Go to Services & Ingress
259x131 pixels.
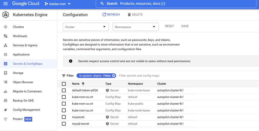pyautogui.click(x=25, y=45)
